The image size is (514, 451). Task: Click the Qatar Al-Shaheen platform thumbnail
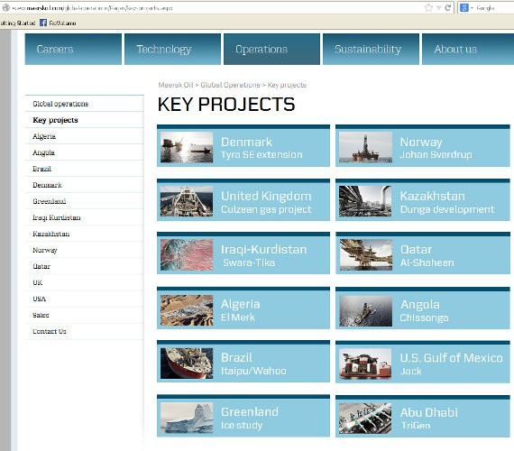pyautogui.click(x=365, y=255)
